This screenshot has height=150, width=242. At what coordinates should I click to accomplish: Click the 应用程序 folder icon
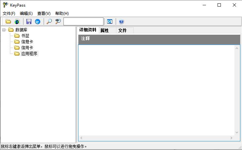(17, 54)
